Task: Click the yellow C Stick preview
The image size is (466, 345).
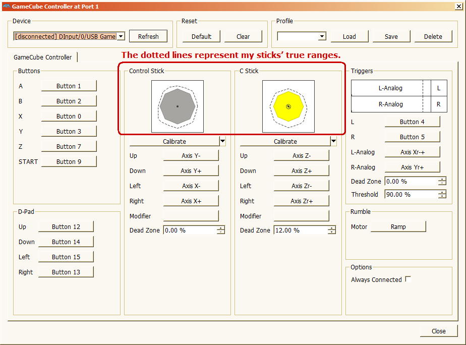Action: pos(288,106)
